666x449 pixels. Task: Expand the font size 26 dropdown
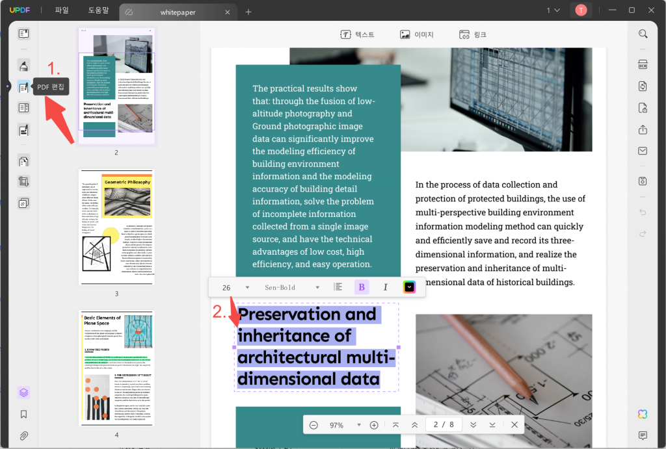(x=247, y=287)
